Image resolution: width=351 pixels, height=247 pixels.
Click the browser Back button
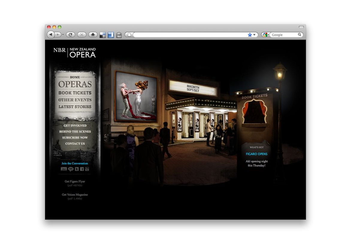(x=51, y=35)
